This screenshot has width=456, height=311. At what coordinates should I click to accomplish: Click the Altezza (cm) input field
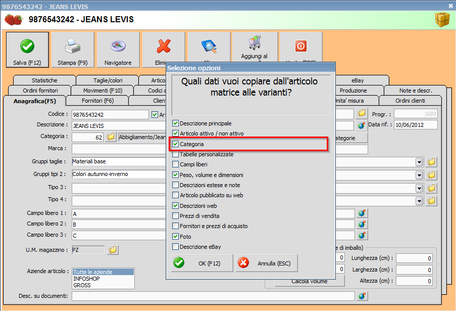414,281
